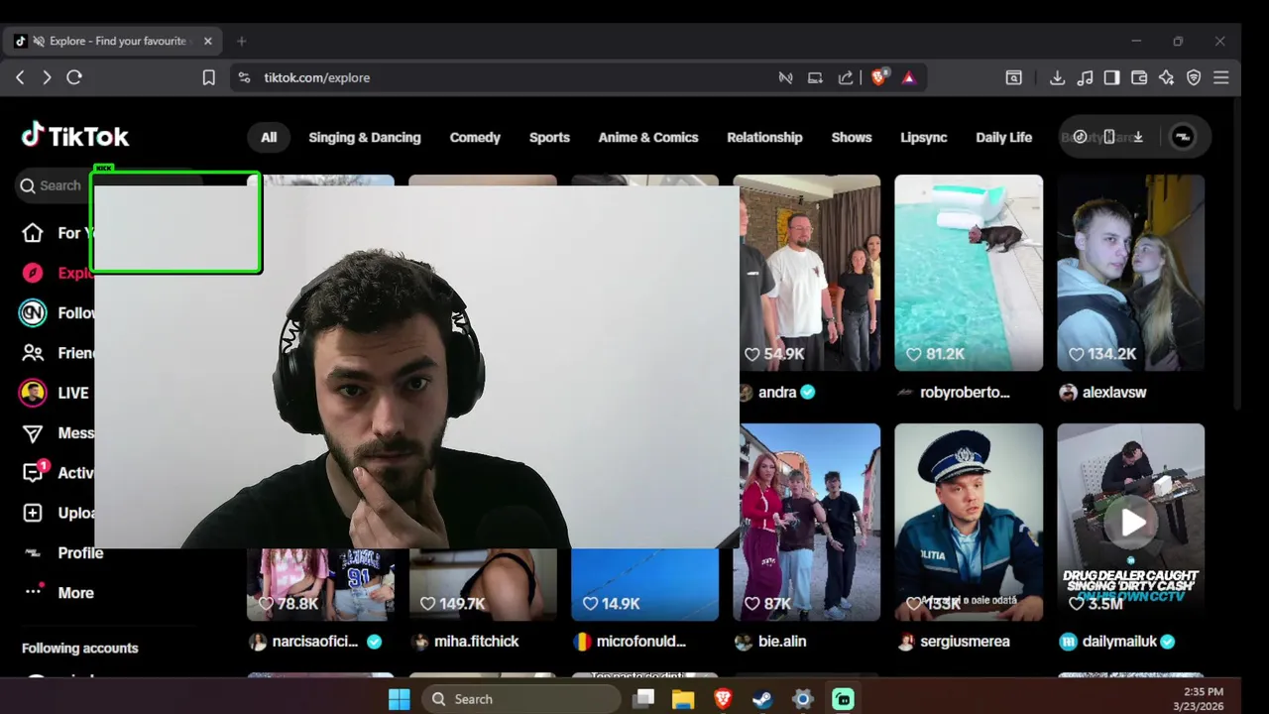Viewport: 1269px width, 714px height.
Task: Go forward with the browser forward arrow
Action: [47, 77]
